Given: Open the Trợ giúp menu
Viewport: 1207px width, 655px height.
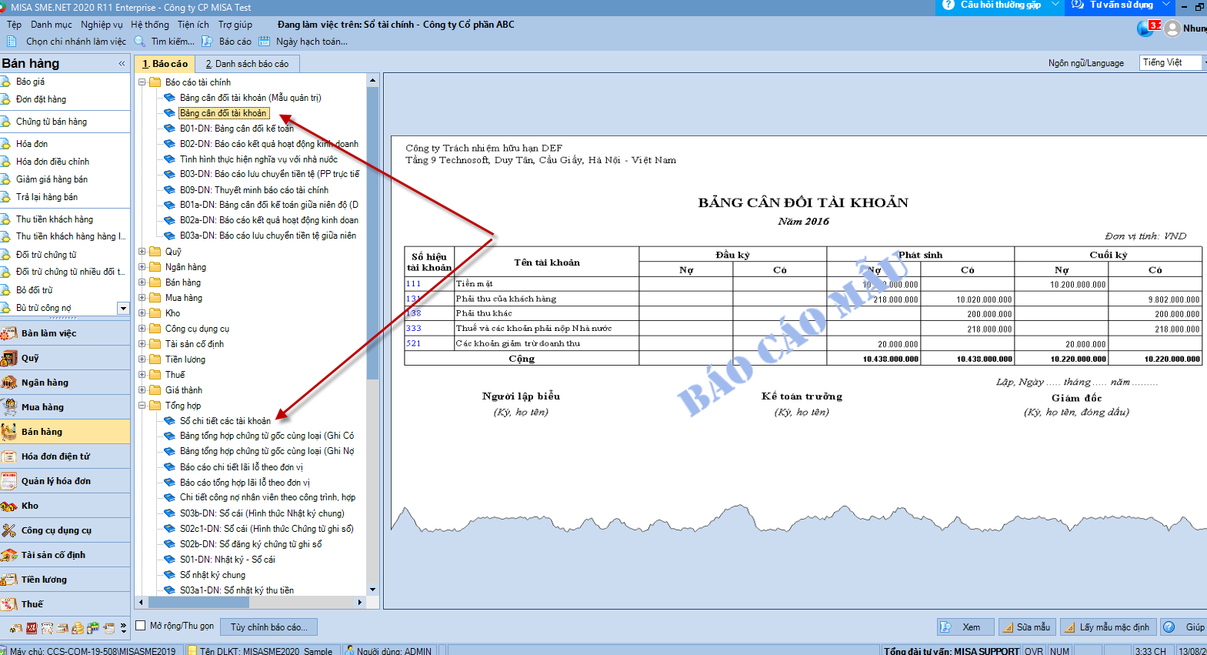Looking at the screenshot, I should [x=235, y=25].
